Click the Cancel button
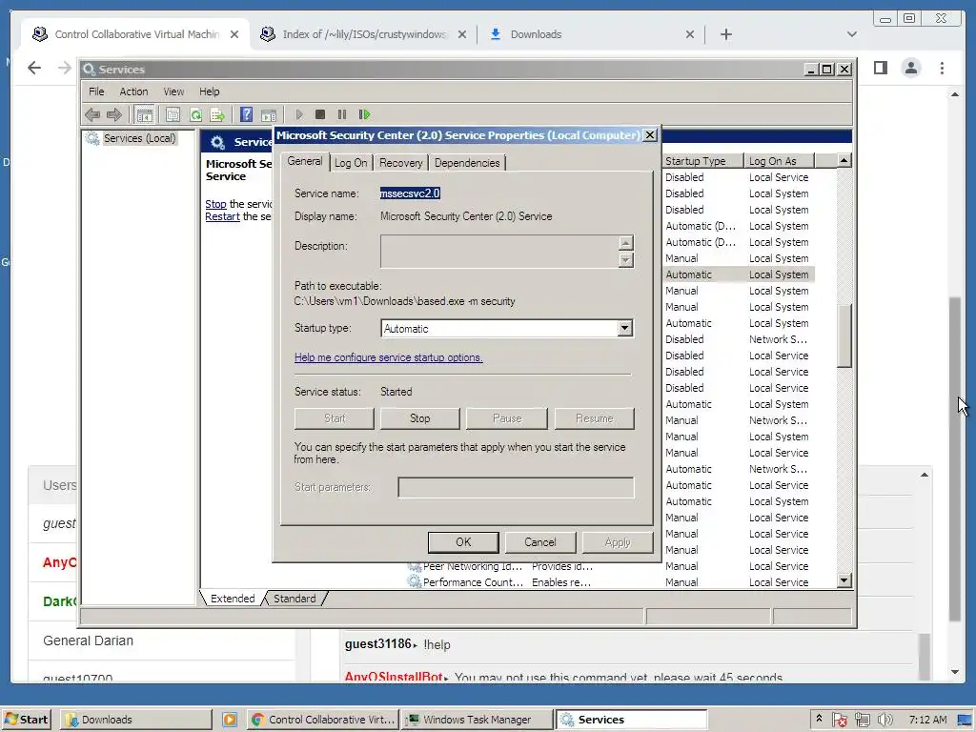The height and width of the screenshot is (732, 976). coord(540,542)
